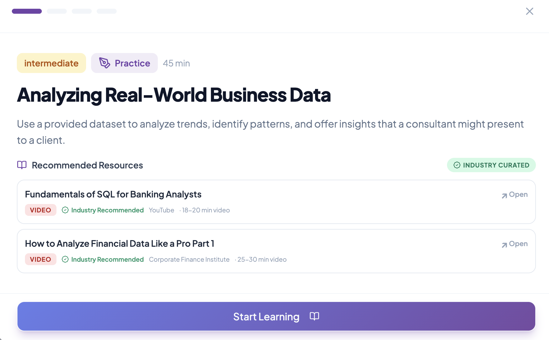This screenshot has width=549, height=340.
Task: Click the filled first progress segment
Action: click(x=27, y=11)
